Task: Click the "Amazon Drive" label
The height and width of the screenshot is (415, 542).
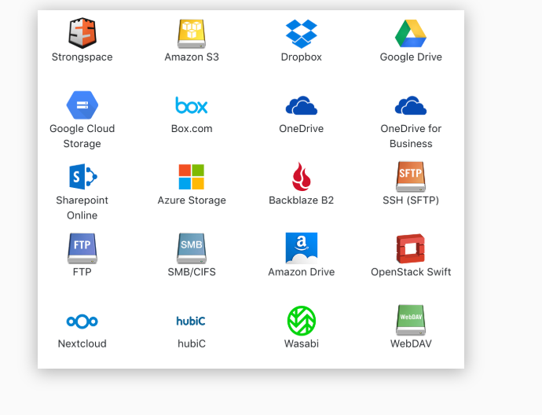Action: [302, 272]
